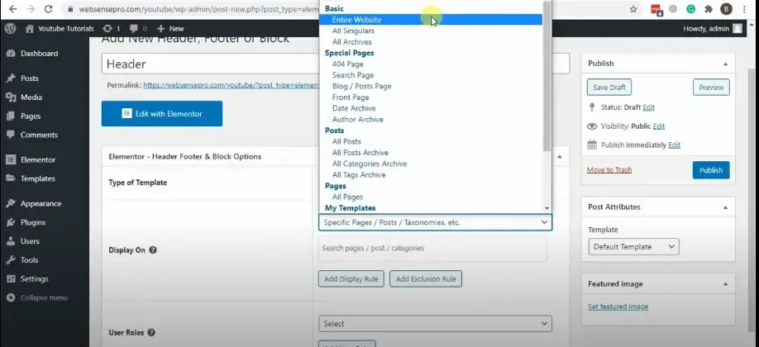Edit the Public visibility

[x=659, y=126]
